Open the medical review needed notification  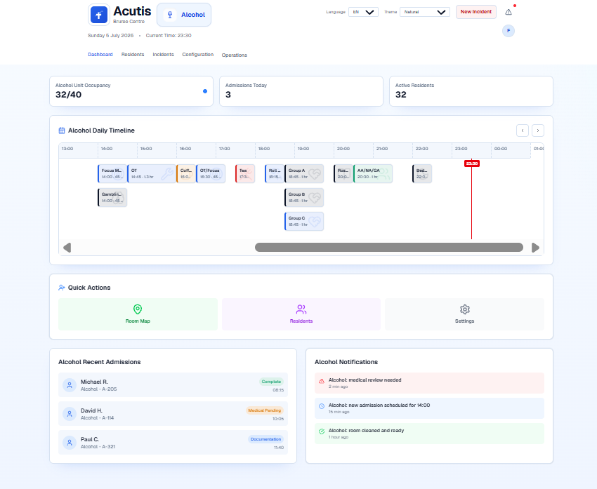pos(429,383)
